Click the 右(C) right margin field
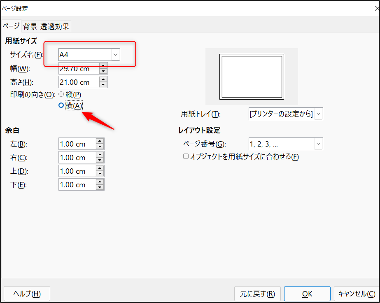Screen dimensions: 380x303 pos(77,158)
